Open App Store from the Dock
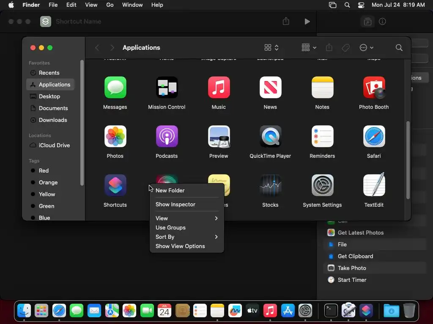 click(x=288, y=311)
